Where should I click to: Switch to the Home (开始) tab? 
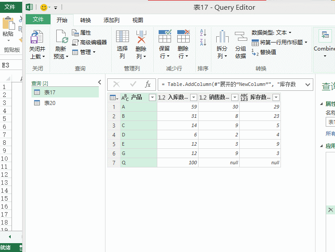[x=62, y=20]
